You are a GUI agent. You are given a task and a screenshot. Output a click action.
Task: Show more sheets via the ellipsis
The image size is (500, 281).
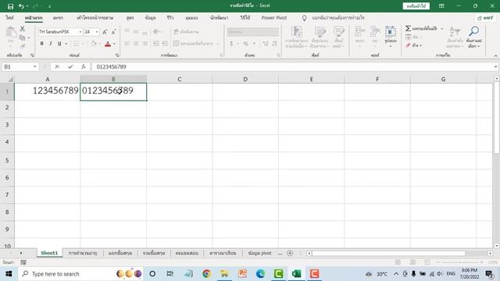tap(280, 253)
